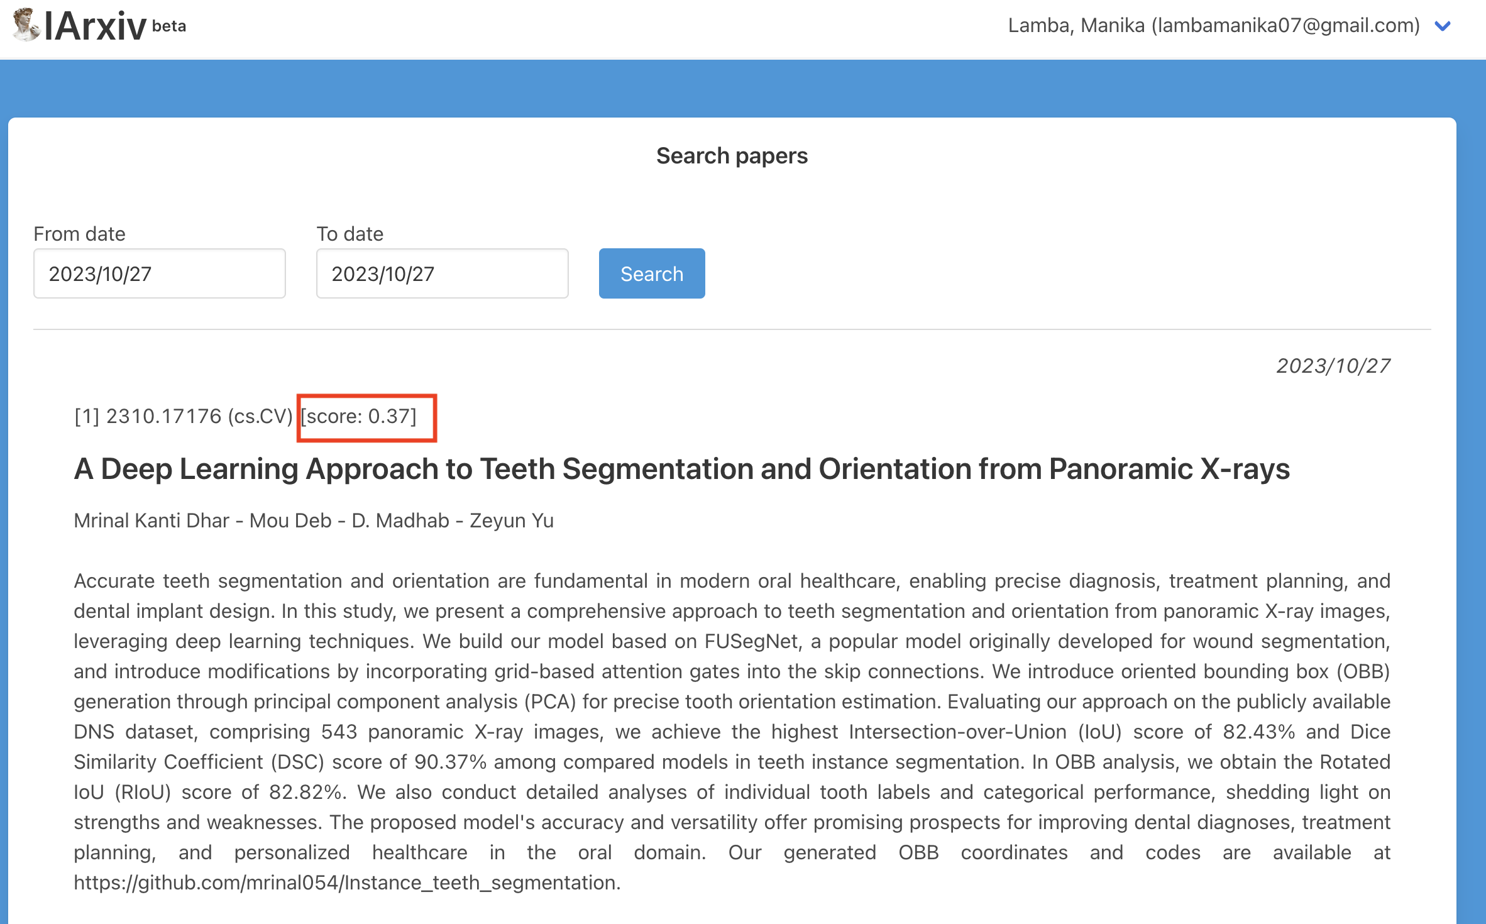
Task: Click the paper abstract paragraph
Action: (x=732, y=717)
